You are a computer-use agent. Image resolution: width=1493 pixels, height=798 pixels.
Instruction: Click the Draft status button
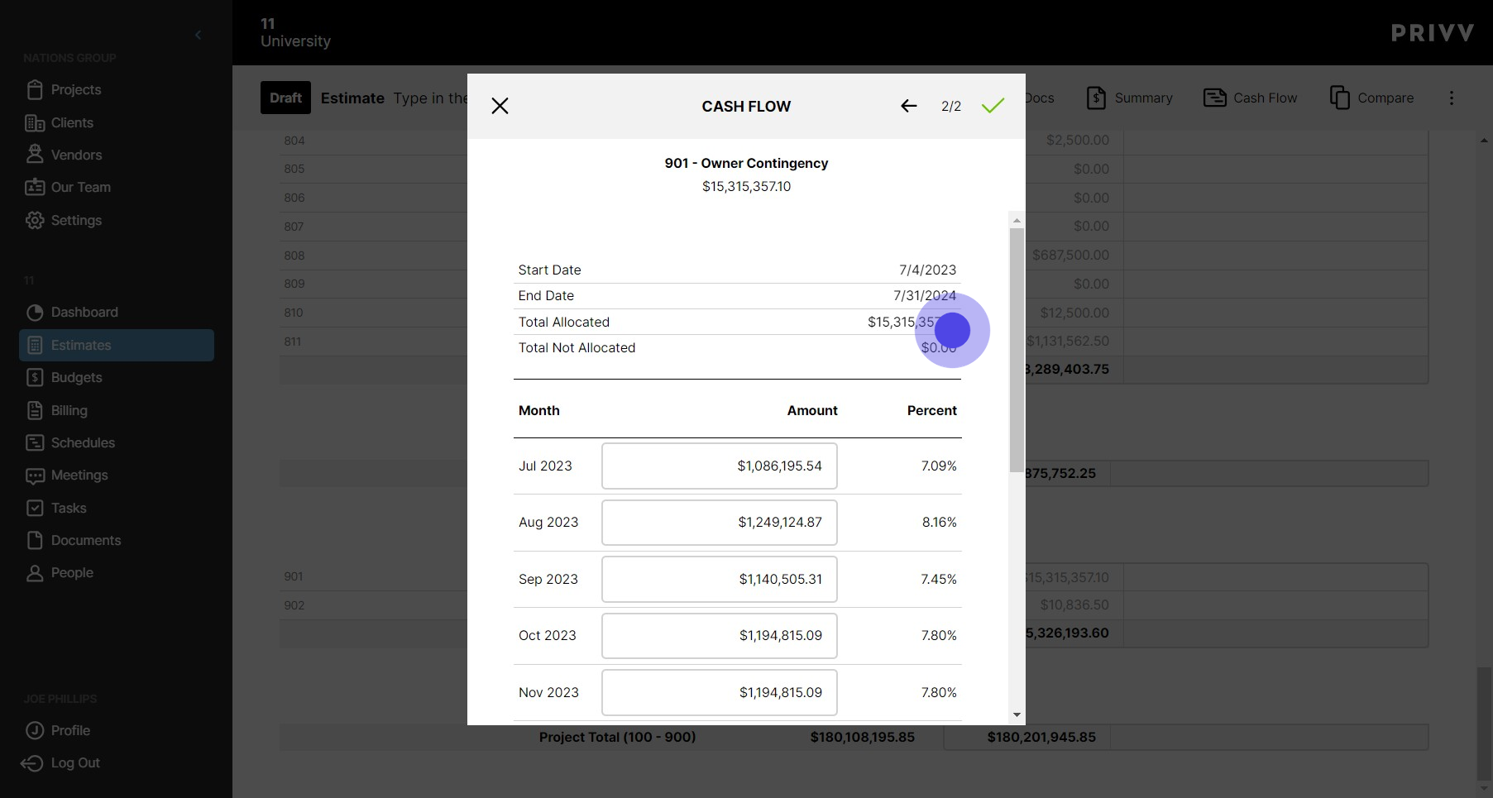(285, 98)
